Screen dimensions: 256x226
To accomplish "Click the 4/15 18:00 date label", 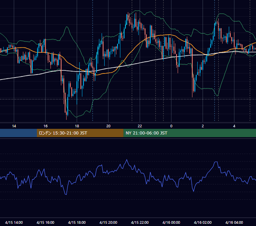I will (x=77, y=222).
